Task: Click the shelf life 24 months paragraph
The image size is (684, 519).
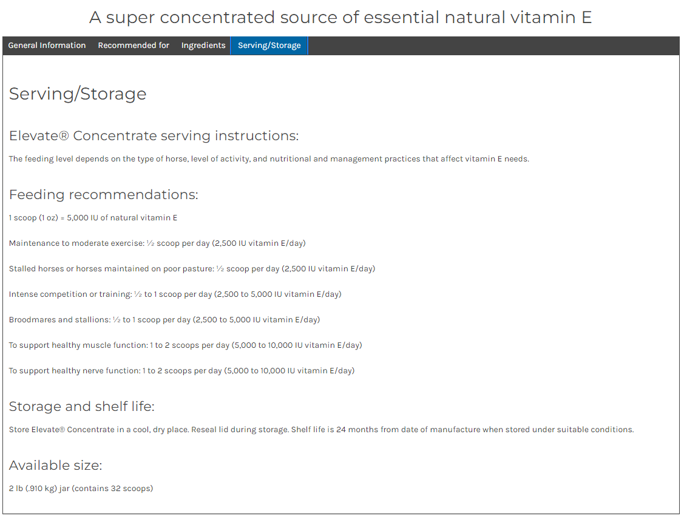Action: tap(321, 430)
